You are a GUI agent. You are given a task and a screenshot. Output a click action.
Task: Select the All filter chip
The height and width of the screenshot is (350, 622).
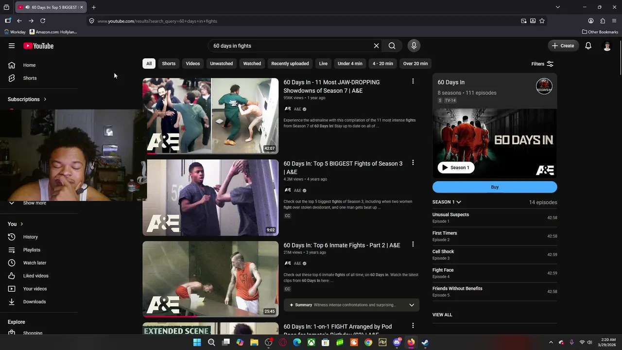coord(149,64)
